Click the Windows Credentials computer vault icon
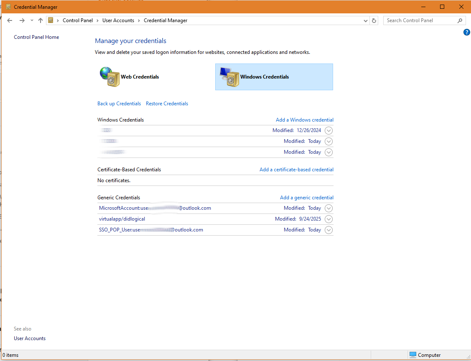This screenshot has width=471, height=361. pyautogui.click(x=229, y=77)
